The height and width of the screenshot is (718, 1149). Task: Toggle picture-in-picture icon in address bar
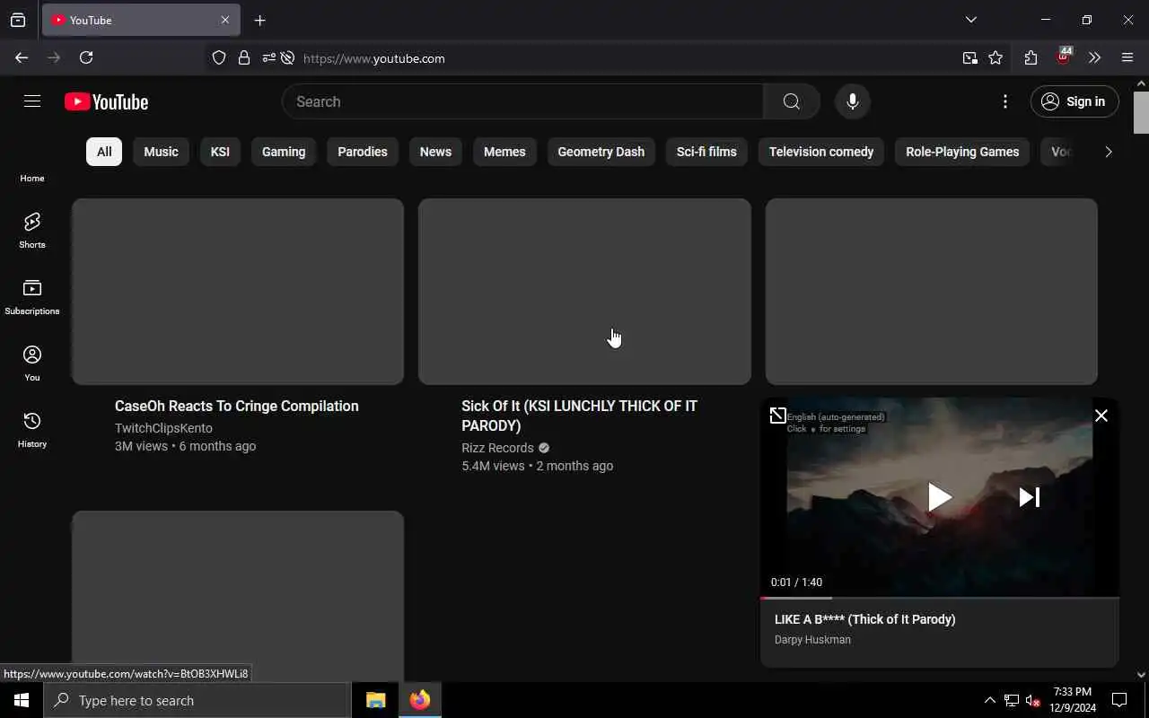coord(970,58)
